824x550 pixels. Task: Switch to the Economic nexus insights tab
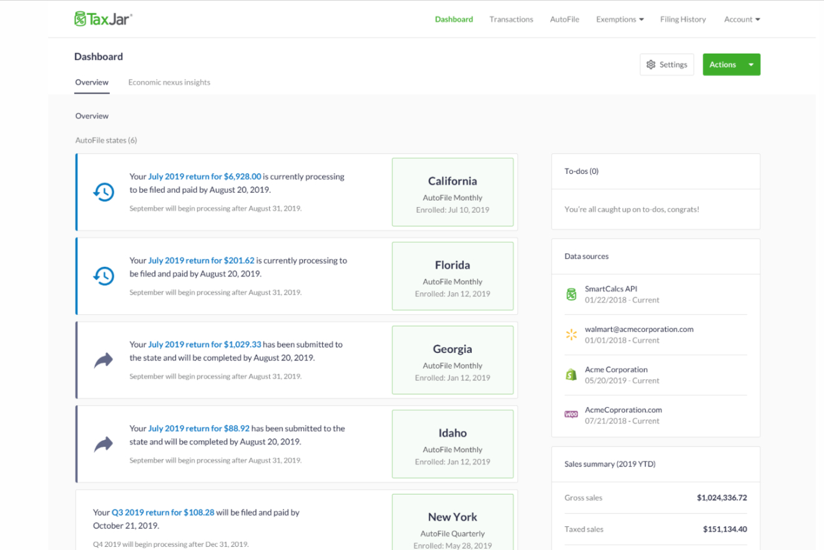click(169, 82)
